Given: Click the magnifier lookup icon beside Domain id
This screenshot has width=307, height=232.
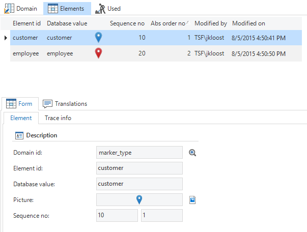Looking at the screenshot, I should click(192, 153).
